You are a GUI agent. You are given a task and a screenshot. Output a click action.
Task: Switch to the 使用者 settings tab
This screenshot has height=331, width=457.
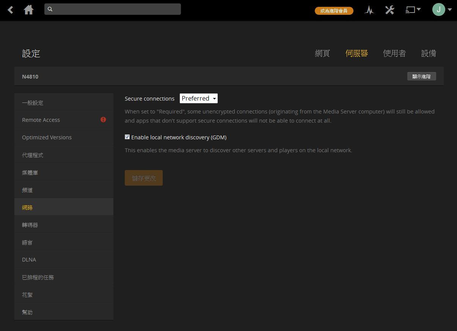click(x=394, y=54)
